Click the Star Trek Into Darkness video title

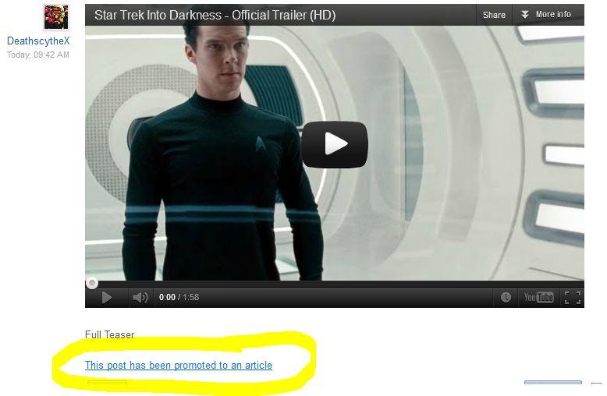[x=215, y=15]
